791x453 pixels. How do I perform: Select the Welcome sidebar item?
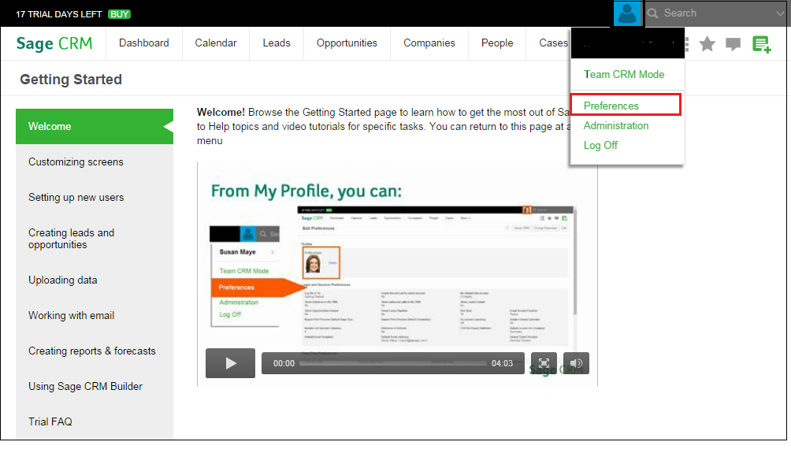point(95,127)
